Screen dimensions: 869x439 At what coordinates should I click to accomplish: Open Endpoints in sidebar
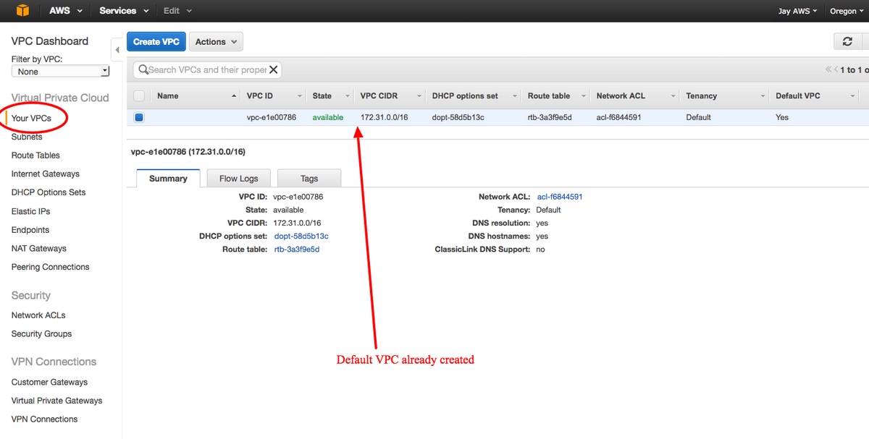coord(30,230)
